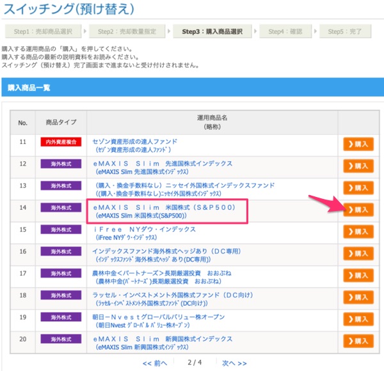This screenshot has height=371, width=384.
Task: Click 海外株式 badge in row 17
Action: tap(61, 273)
